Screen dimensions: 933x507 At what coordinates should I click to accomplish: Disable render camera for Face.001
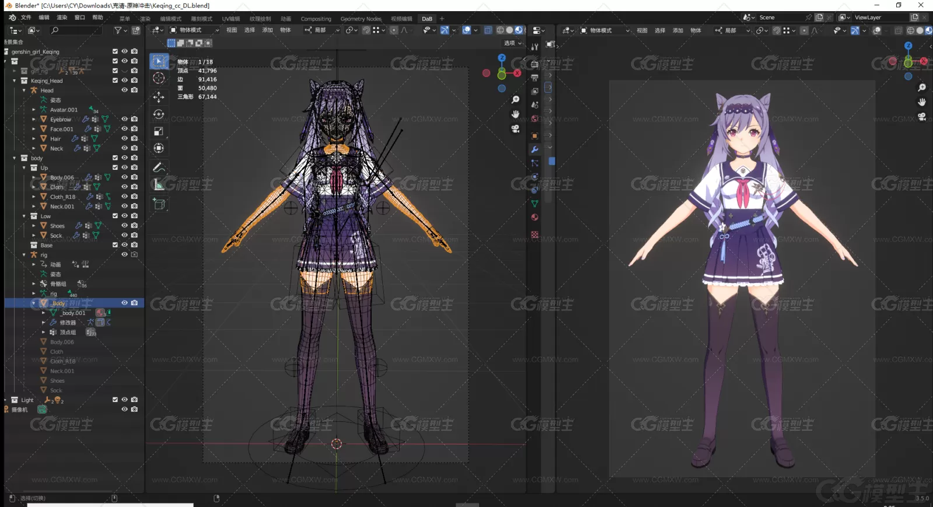134,129
